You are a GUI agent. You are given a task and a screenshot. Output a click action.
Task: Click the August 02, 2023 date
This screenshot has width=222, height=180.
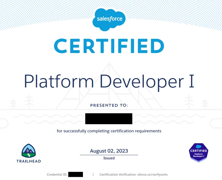[x=109, y=151]
